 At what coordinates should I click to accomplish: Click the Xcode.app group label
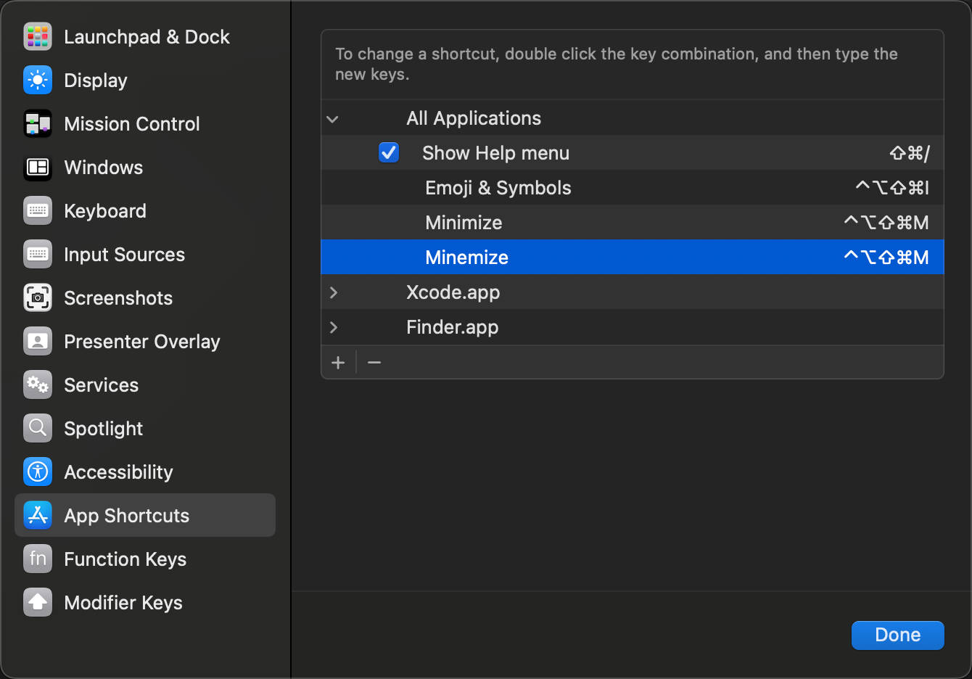(453, 292)
